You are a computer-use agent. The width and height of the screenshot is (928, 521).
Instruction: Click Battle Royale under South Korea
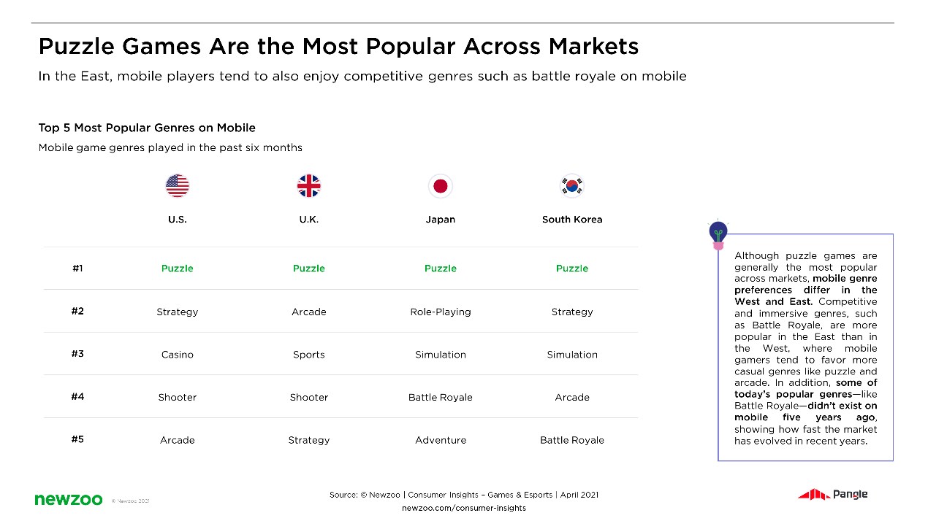pyautogui.click(x=572, y=440)
